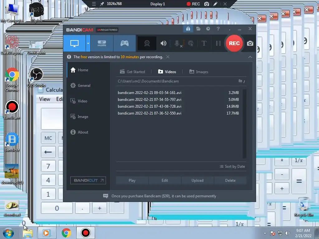Click the pin icon on overlay bar

pos(102,4)
